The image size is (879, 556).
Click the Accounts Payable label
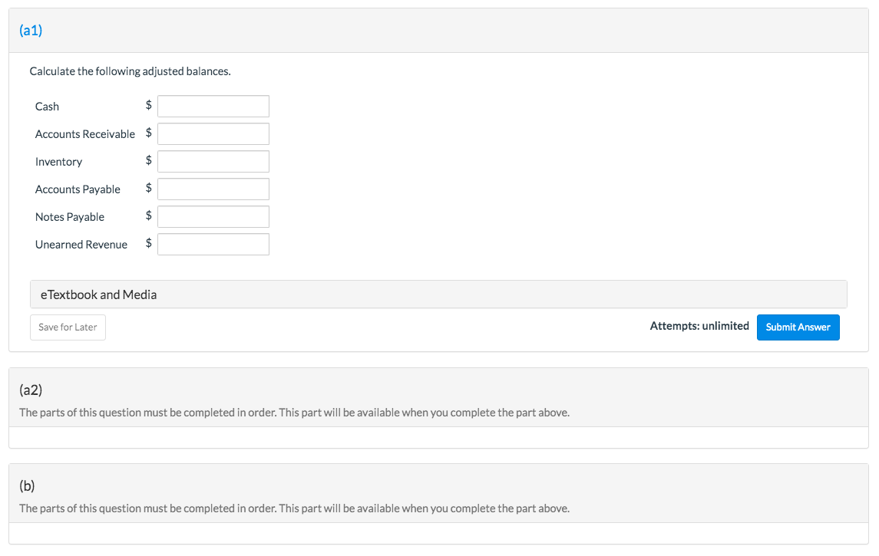(x=78, y=189)
